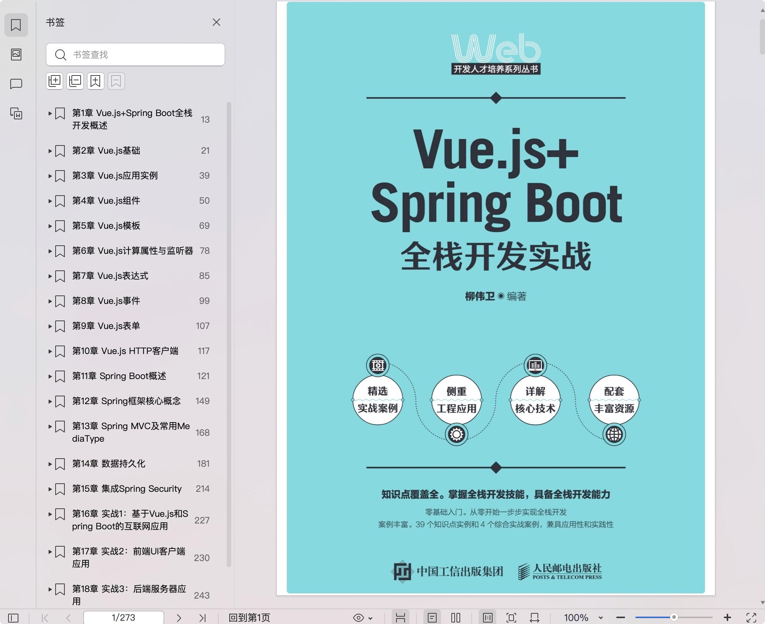
Task: Open bookmark 第16章 实战1 互联网应用
Action: click(130, 520)
